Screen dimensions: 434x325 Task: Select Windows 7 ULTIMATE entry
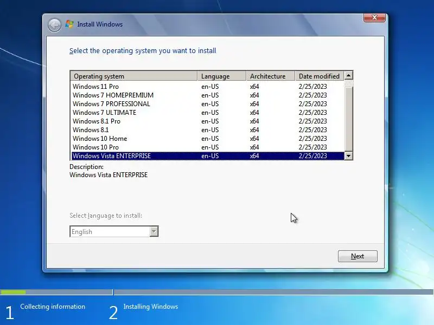click(208, 113)
